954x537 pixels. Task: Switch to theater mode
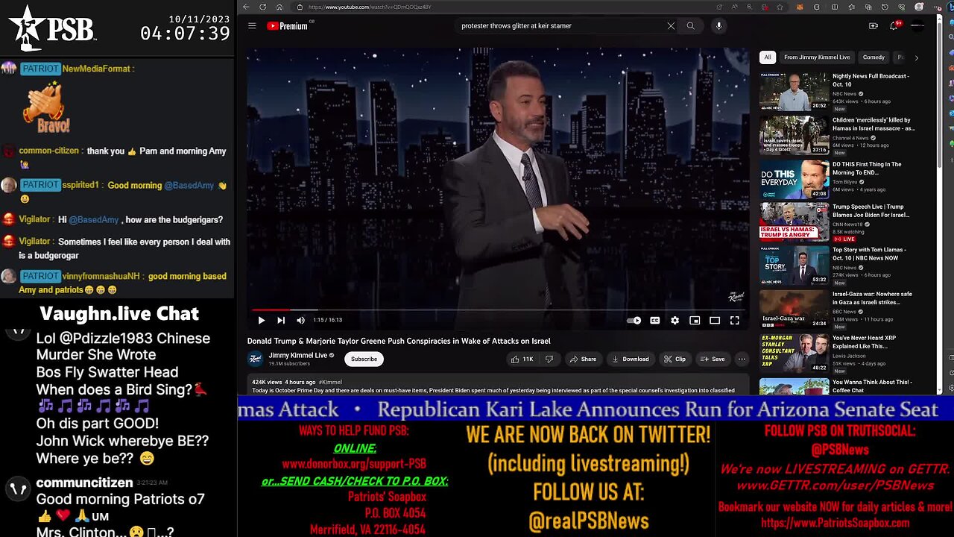715,320
